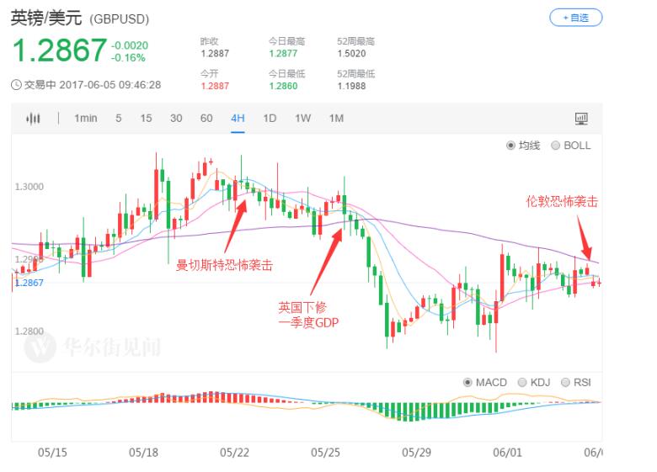
Task: Open the fullscreen chart display icon
Action: [x=580, y=119]
